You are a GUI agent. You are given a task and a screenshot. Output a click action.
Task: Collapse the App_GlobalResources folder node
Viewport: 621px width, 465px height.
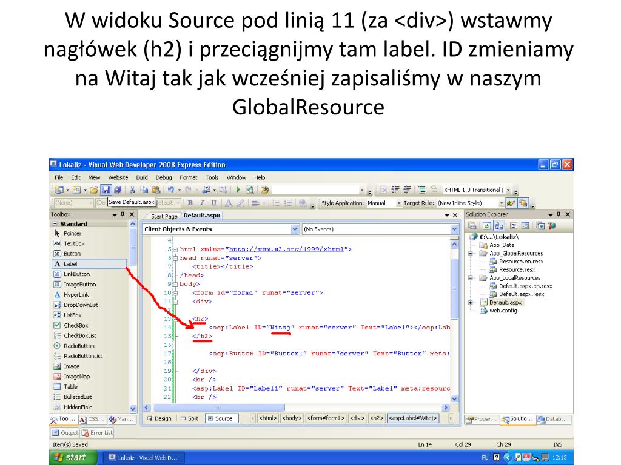pos(471,254)
